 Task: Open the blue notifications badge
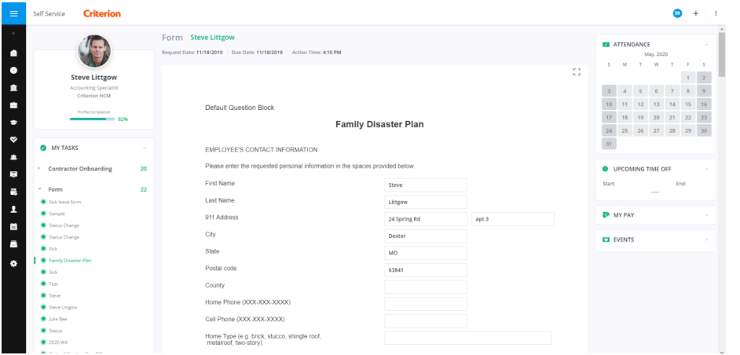[677, 13]
